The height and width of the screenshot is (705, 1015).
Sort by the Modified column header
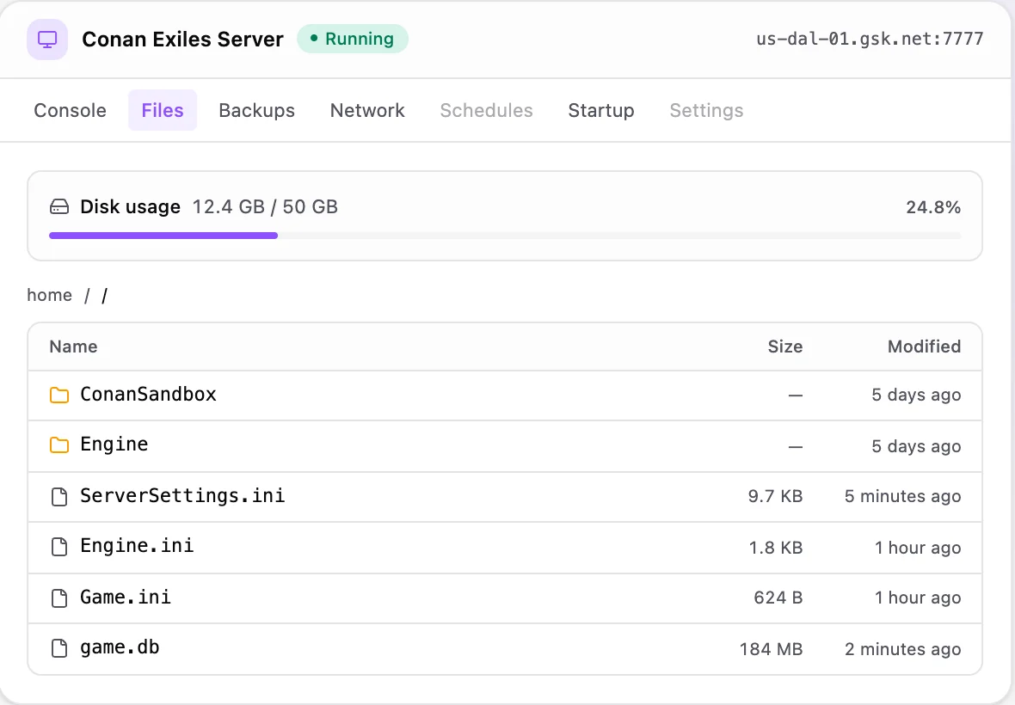point(925,346)
